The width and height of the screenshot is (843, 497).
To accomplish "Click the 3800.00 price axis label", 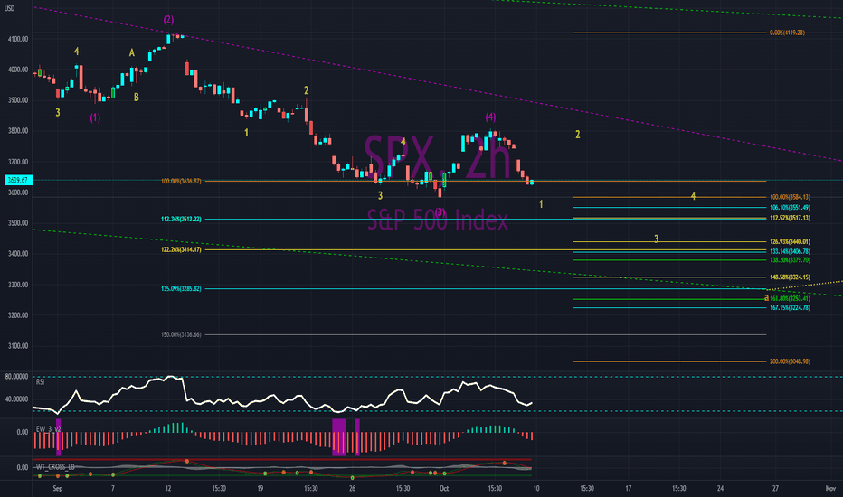I will click(x=18, y=131).
